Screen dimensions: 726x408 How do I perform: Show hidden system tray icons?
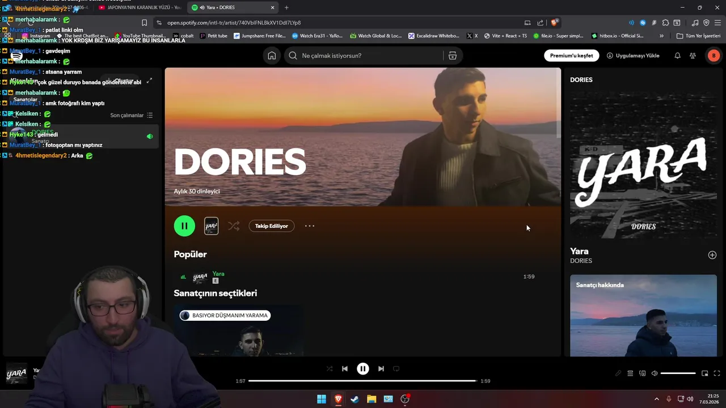click(x=657, y=399)
